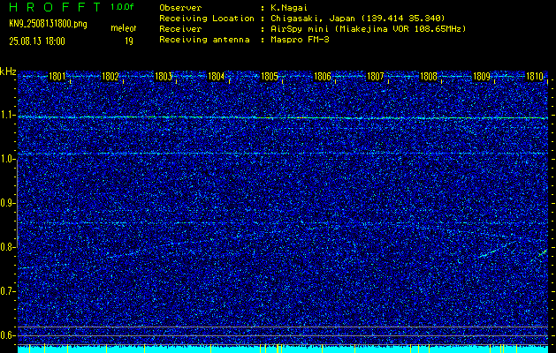Select the version number 1.00f
The height and width of the screenshot is (353, 556).
point(122,7)
